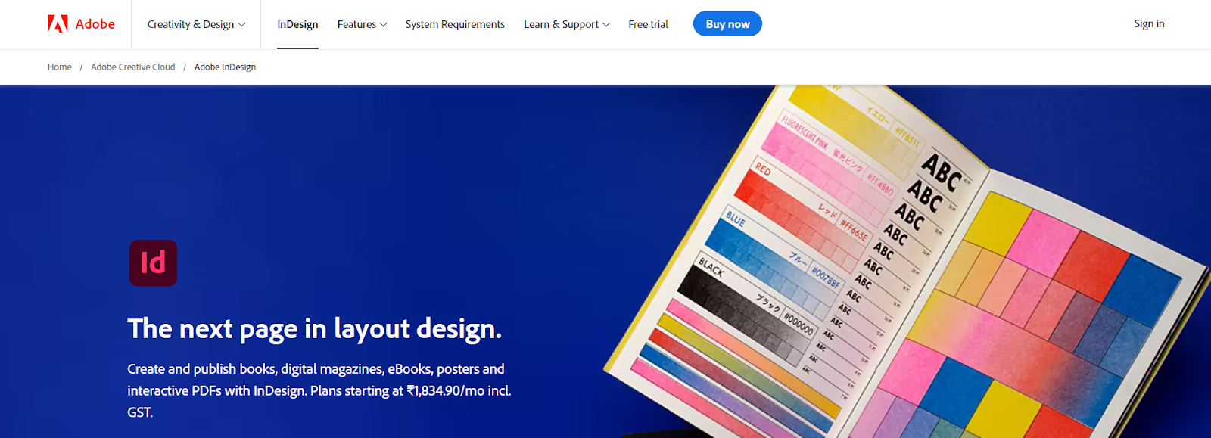Viewport: 1211px width, 438px height.
Task: Click the Adobe InDesign breadcrumb
Action: [225, 67]
